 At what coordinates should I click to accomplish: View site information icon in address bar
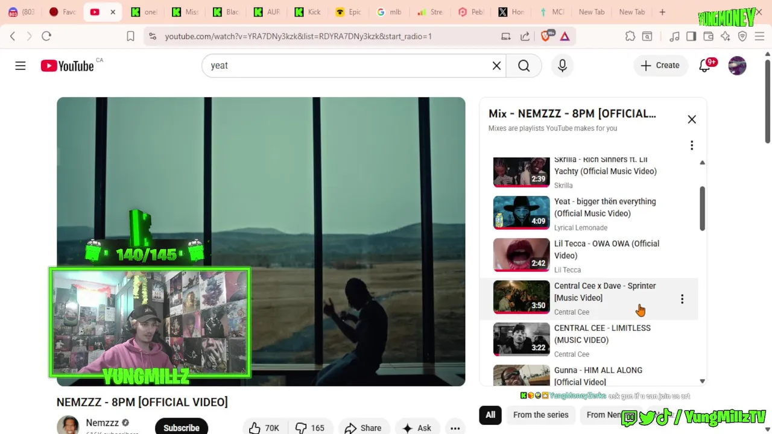(152, 36)
